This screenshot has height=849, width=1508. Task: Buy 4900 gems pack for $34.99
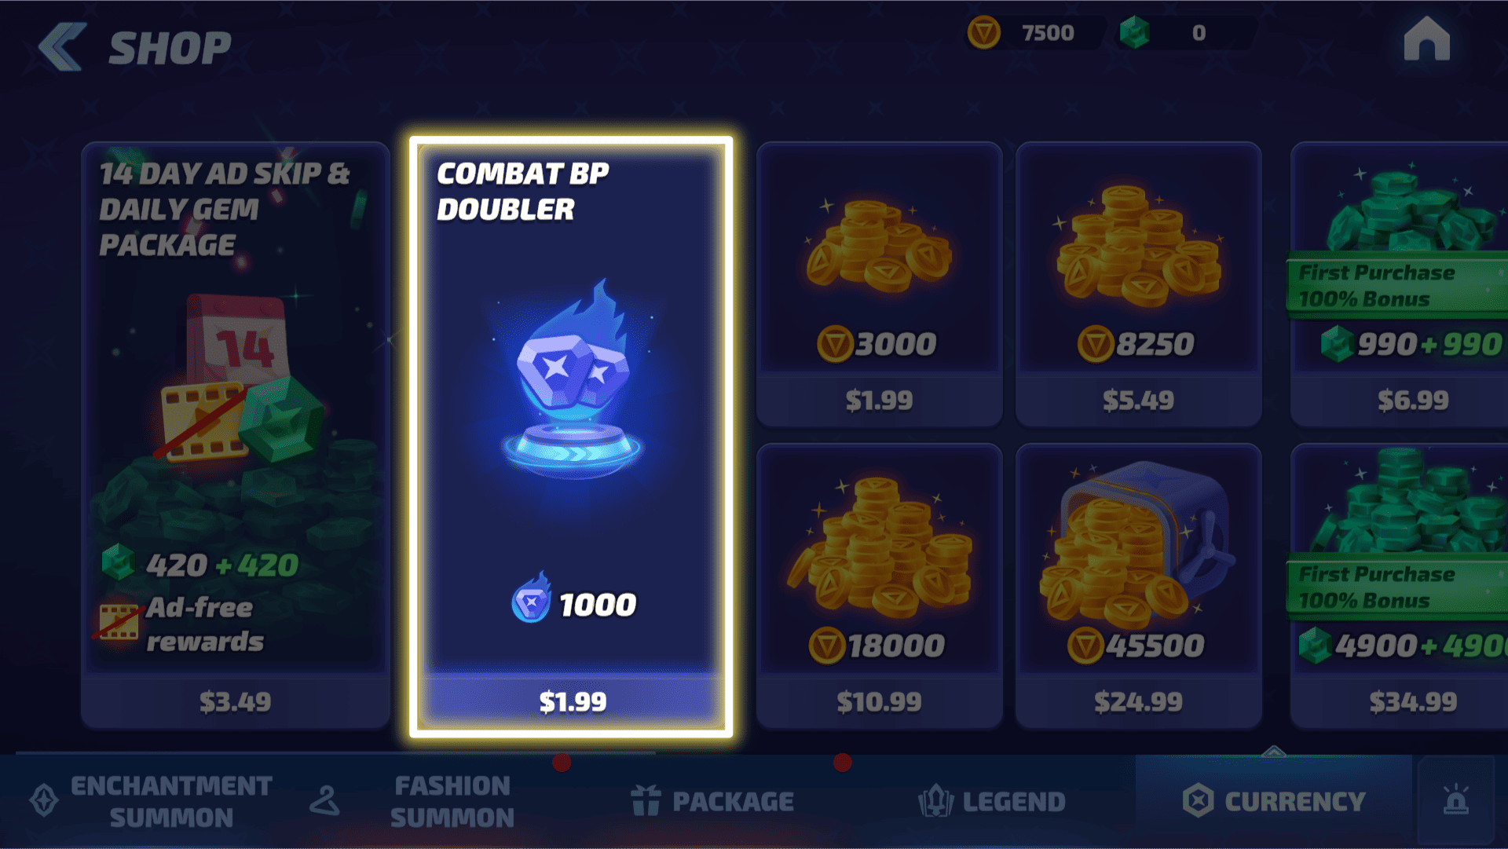[x=1412, y=701]
